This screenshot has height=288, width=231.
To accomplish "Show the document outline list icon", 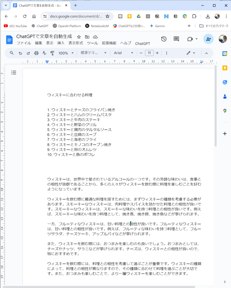I will [x=14, y=73].
